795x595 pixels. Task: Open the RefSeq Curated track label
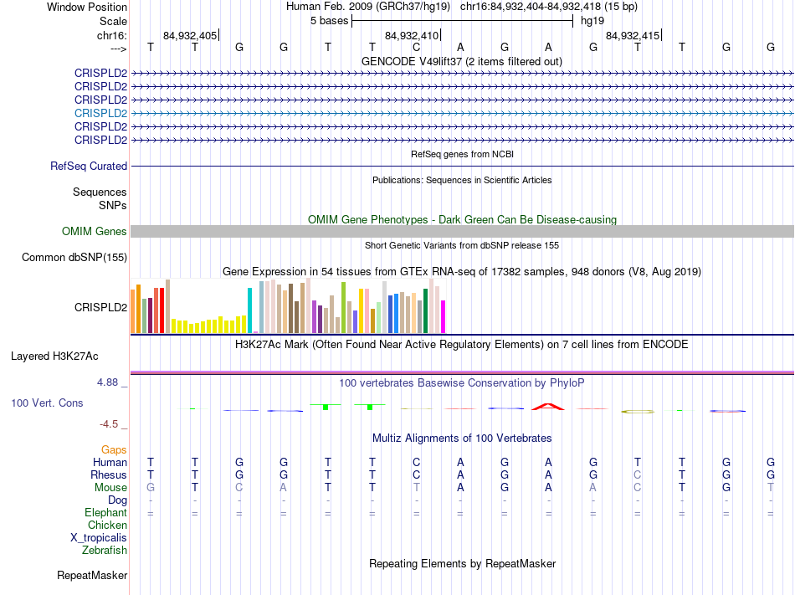89,166
